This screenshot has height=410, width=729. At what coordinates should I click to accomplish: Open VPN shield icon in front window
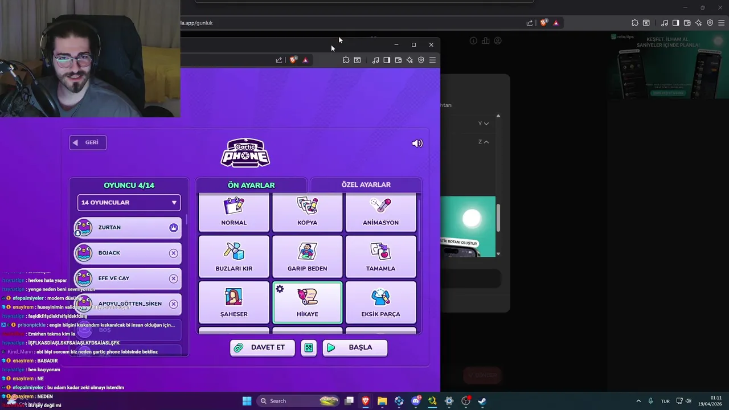coord(421,60)
